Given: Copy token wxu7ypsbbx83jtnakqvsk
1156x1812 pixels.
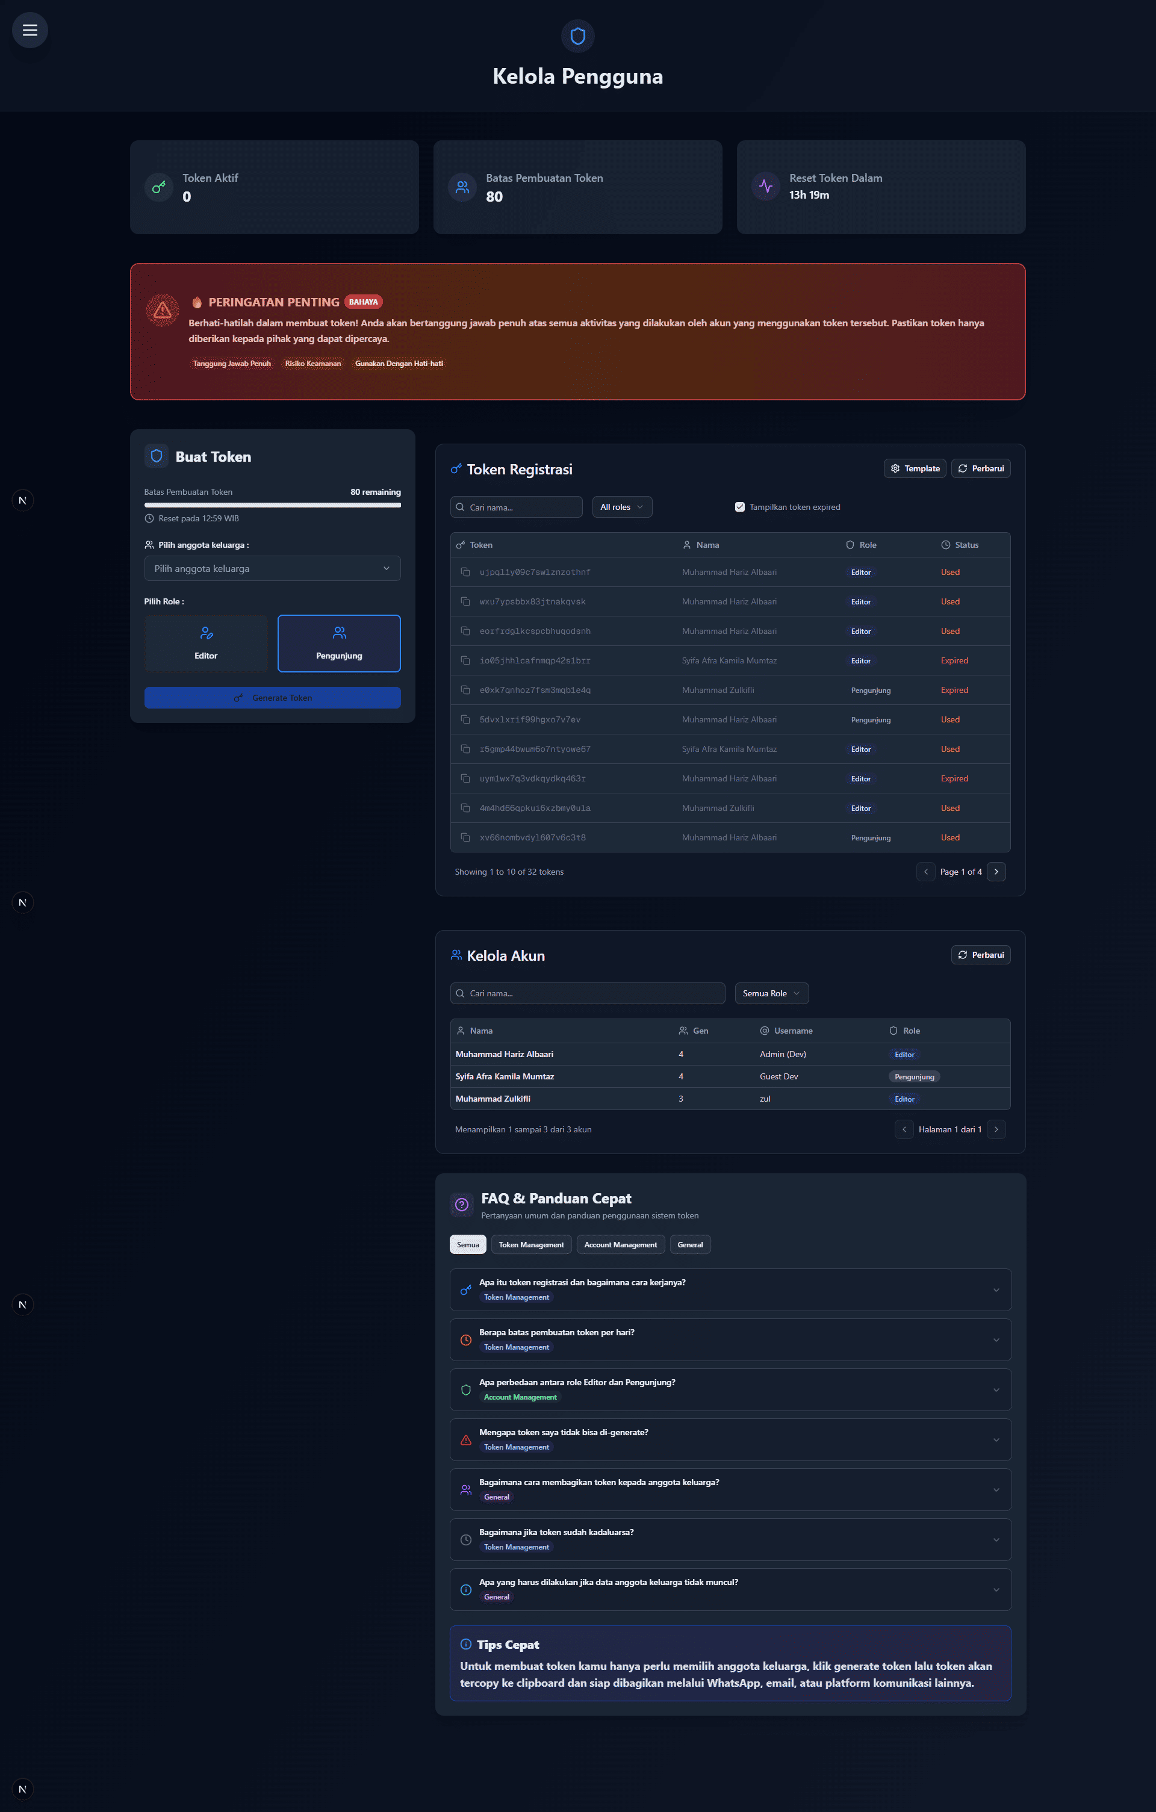Looking at the screenshot, I should pos(465,601).
